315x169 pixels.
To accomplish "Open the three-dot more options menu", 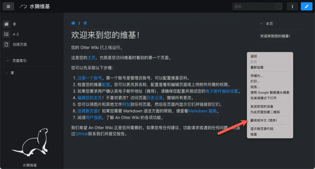I will click(292, 6).
